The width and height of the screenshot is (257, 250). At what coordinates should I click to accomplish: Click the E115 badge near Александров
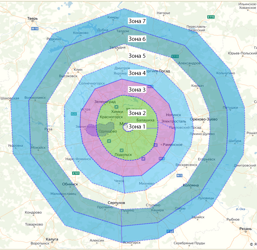click(175, 56)
